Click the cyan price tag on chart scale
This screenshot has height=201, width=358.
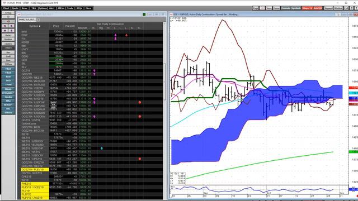coord(353,93)
